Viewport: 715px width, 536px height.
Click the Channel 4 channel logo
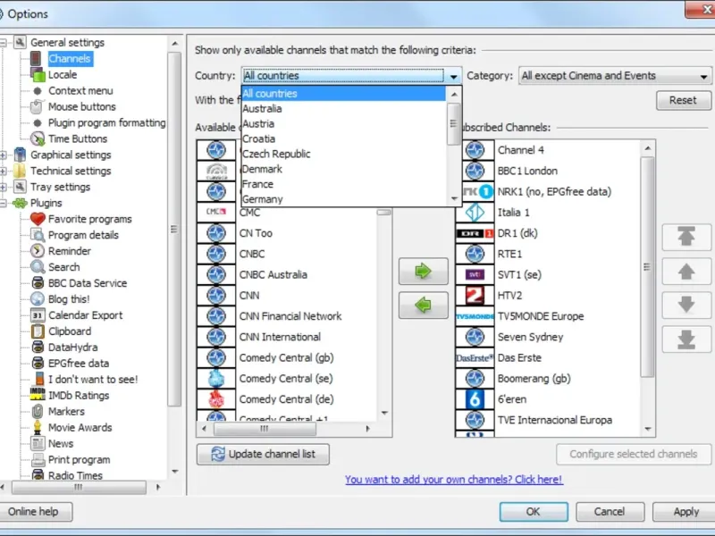475,150
